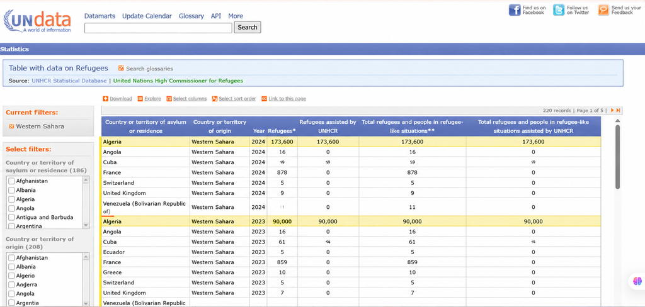Select the Algeria 2024 row name

point(112,142)
